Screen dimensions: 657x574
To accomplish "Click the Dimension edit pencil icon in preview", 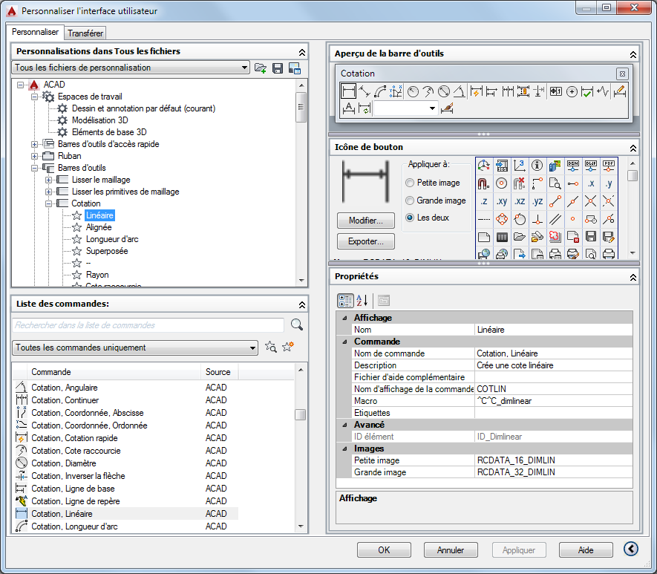I will pos(620,91).
